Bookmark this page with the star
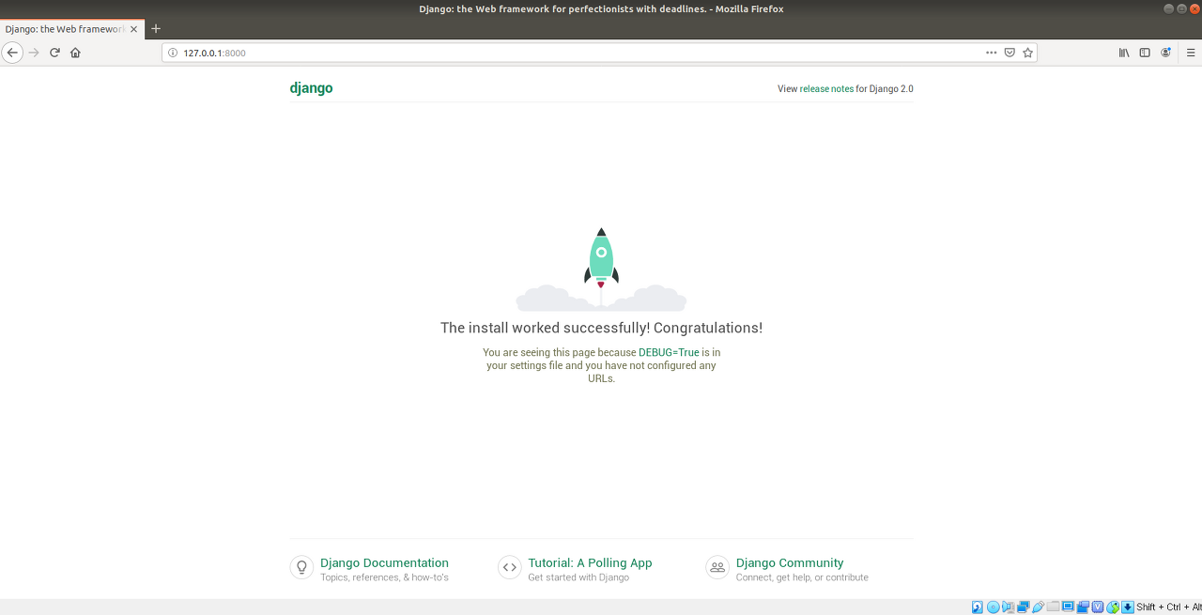Image resolution: width=1202 pixels, height=615 pixels. coord(1027,53)
